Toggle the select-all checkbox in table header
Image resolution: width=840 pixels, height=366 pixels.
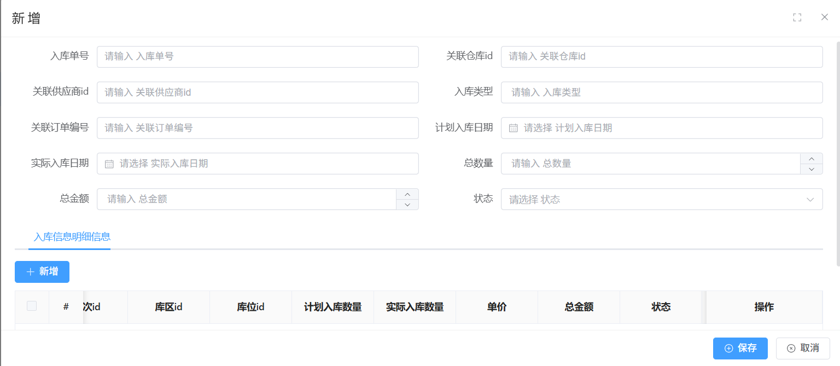[32, 306]
